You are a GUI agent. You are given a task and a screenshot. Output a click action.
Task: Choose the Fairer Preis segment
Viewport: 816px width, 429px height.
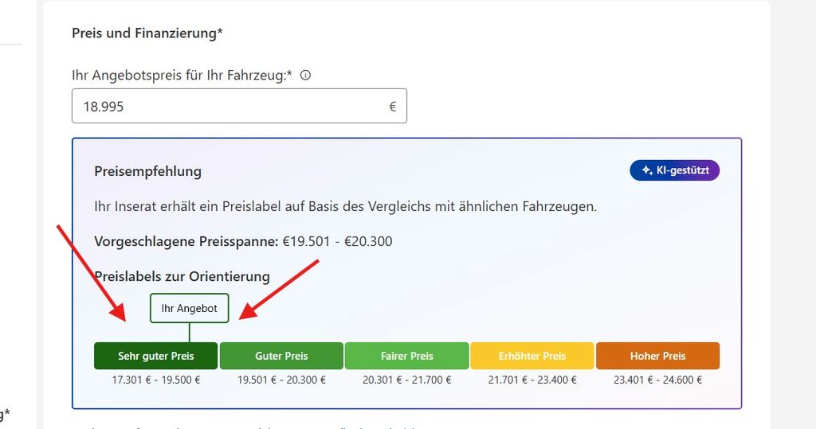(x=407, y=356)
